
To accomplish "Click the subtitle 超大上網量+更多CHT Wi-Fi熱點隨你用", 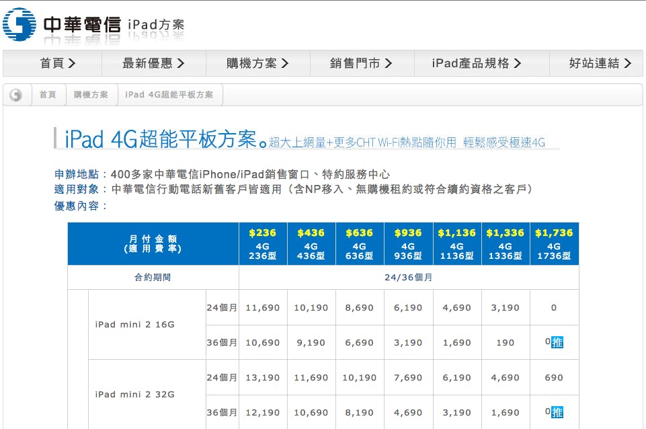I will click(x=362, y=143).
